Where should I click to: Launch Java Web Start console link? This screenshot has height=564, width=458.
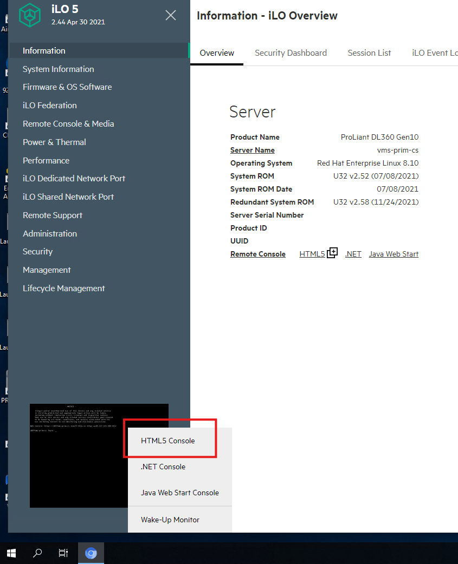(x=394, y=254)
